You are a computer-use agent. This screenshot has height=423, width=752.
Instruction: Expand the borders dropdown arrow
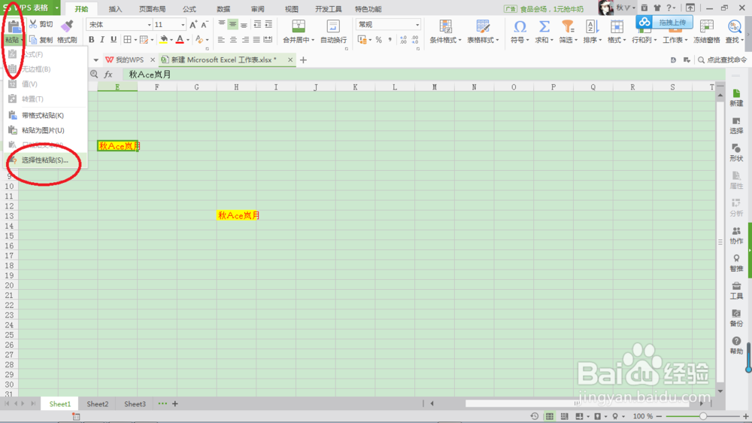[135, 40]
